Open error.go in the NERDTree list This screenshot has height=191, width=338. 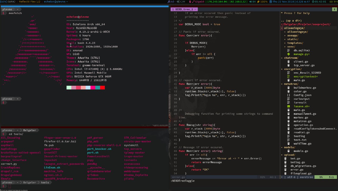tap(297, 170)
